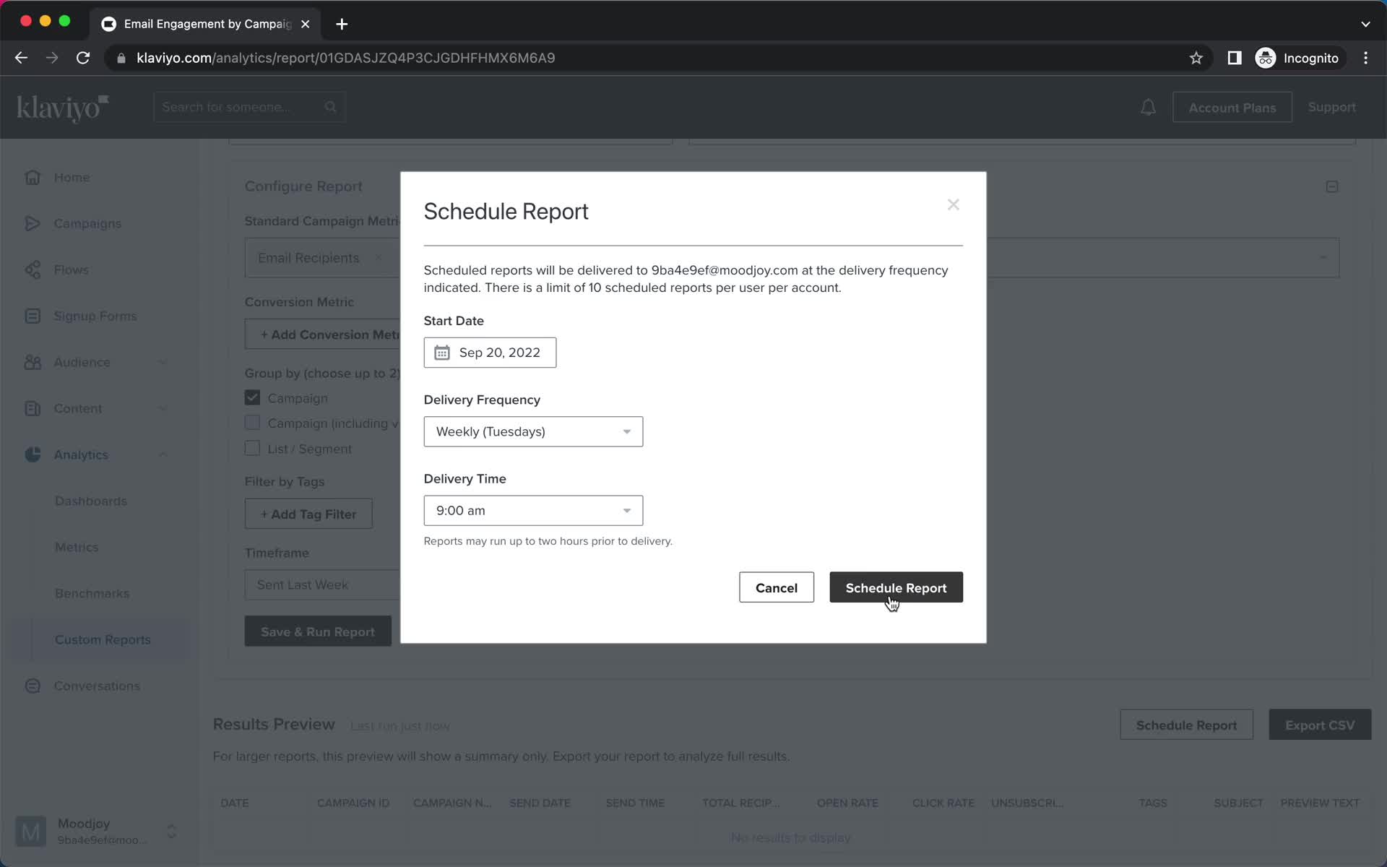Click the Home house icon
Image resolution: width=1387 pixels, height=867 pixels.
point(33,177)
